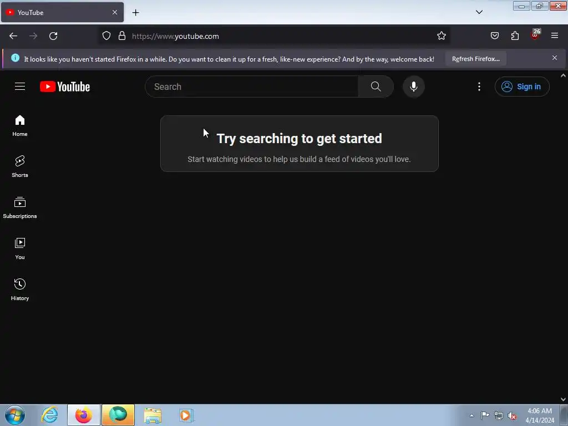
Task: Go to Home in the sidebar
Action: 20,126
